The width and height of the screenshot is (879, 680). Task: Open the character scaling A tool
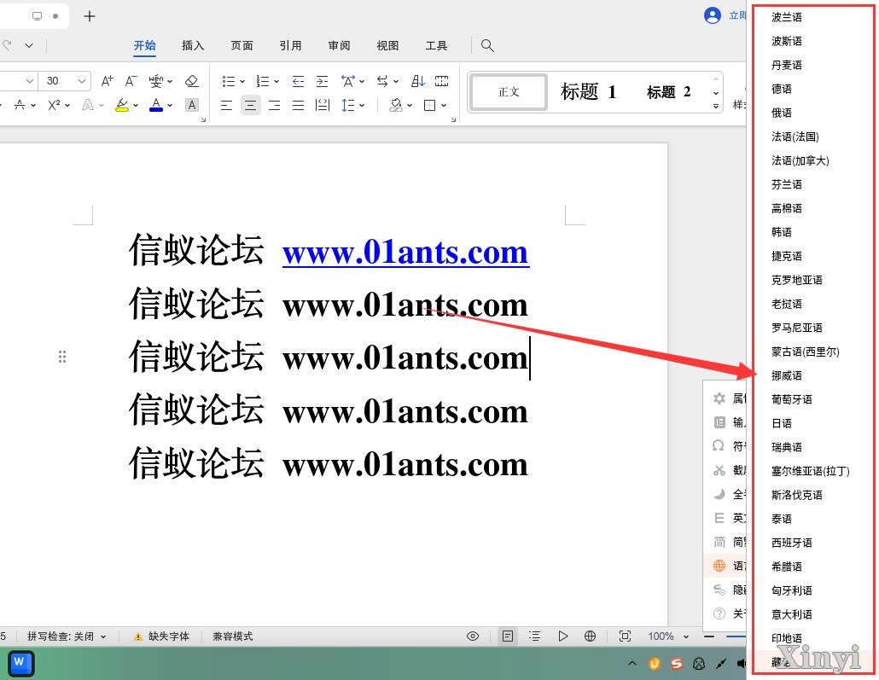pyautogui.click(x=348, y=81)
